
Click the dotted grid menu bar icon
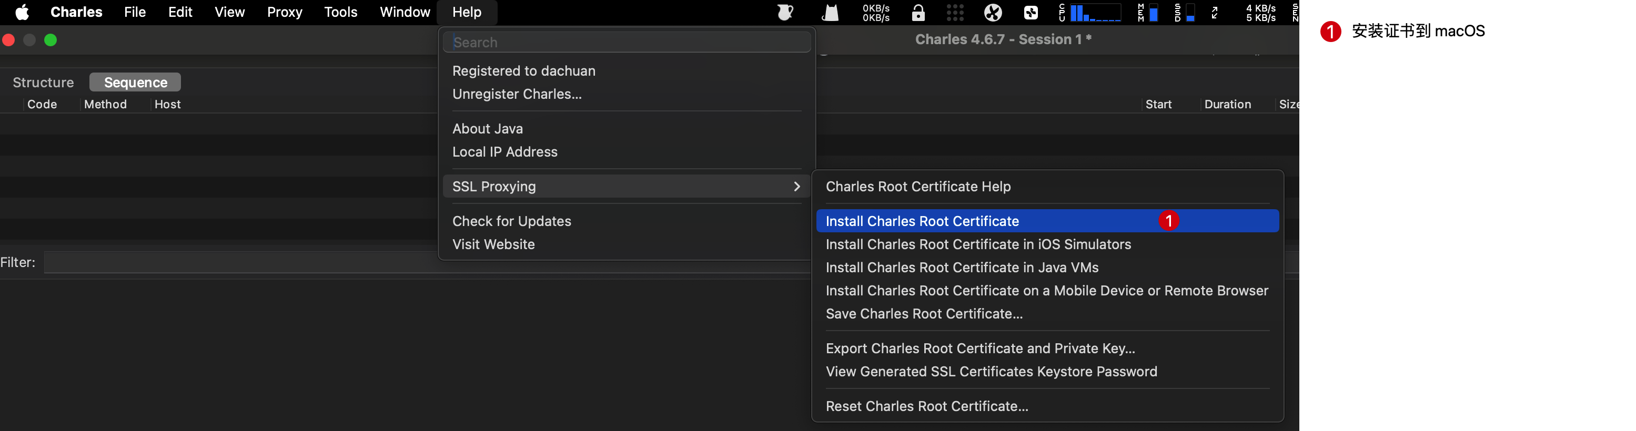pos(955,12)
